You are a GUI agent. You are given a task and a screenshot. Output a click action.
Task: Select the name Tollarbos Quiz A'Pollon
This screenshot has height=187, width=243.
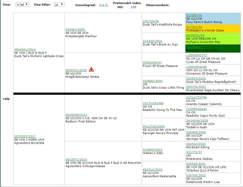point(202,171)
